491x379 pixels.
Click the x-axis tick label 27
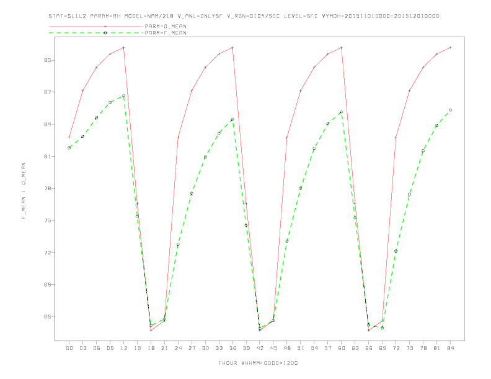[192, 348]
